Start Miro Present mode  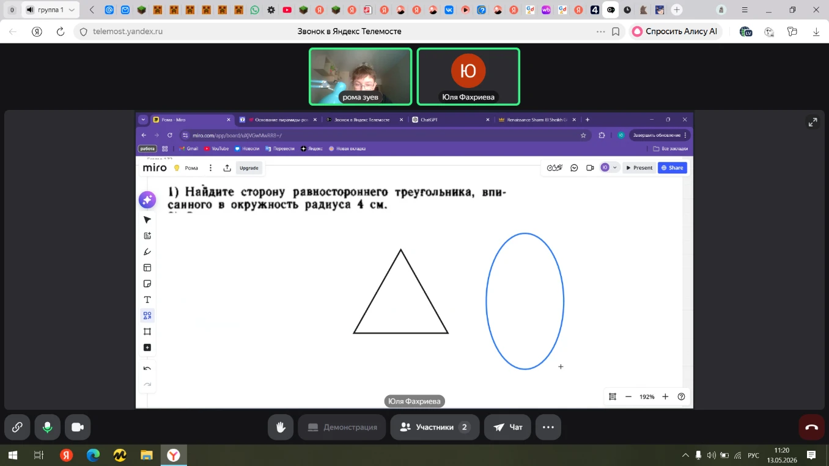[x=639, y=168]
